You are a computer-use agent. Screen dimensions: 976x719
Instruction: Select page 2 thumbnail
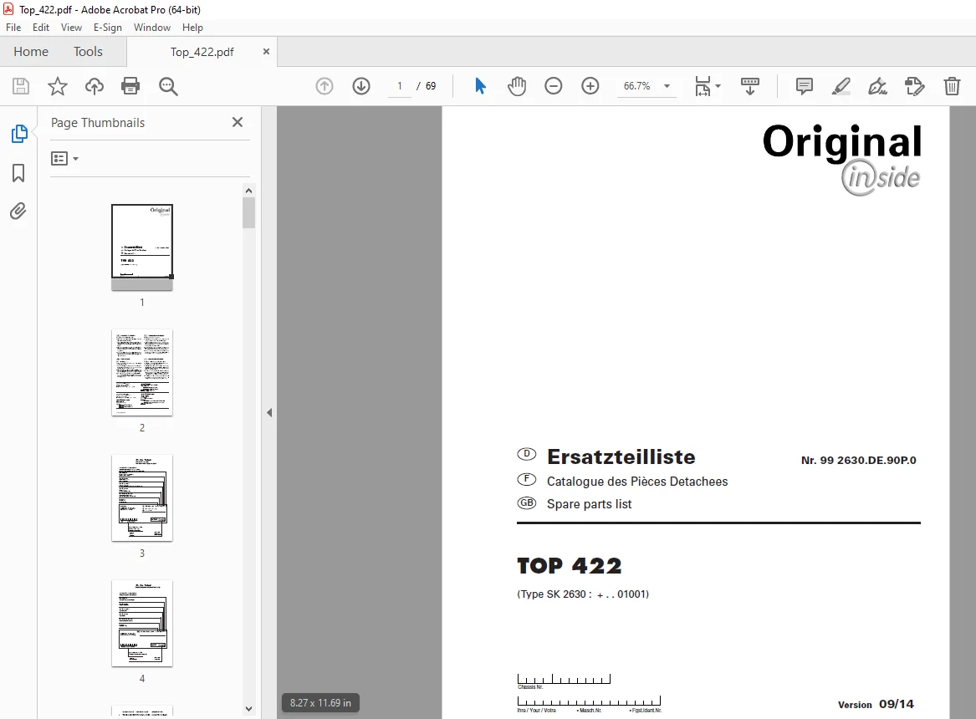click(x=142, y=373)
